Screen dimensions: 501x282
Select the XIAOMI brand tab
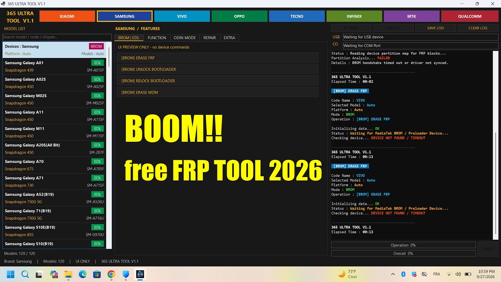pos(67,16)
